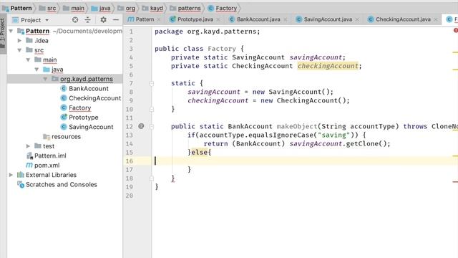Collapse the Pattern root project node
This screenshot has width=458, height=258.
pyautogui.click(x=11, y=31)
